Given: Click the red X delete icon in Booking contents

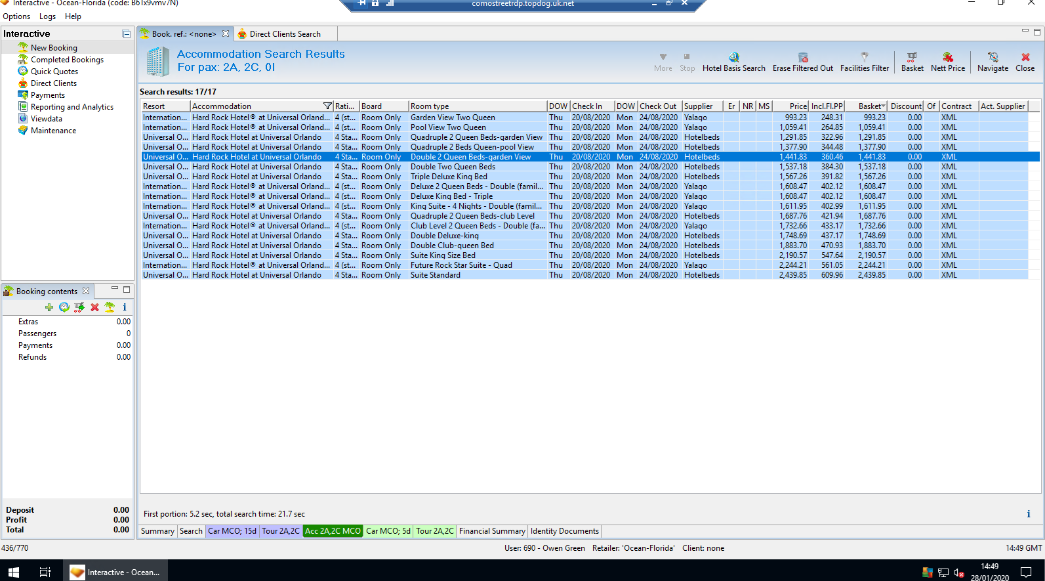Looking at the screenshot, I should [x=94, y=307].
